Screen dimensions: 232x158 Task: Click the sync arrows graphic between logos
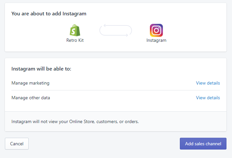click(x=116, y=30)
